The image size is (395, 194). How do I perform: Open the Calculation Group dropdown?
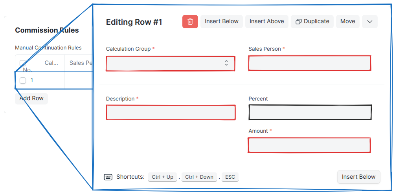[x=171, y=63]
